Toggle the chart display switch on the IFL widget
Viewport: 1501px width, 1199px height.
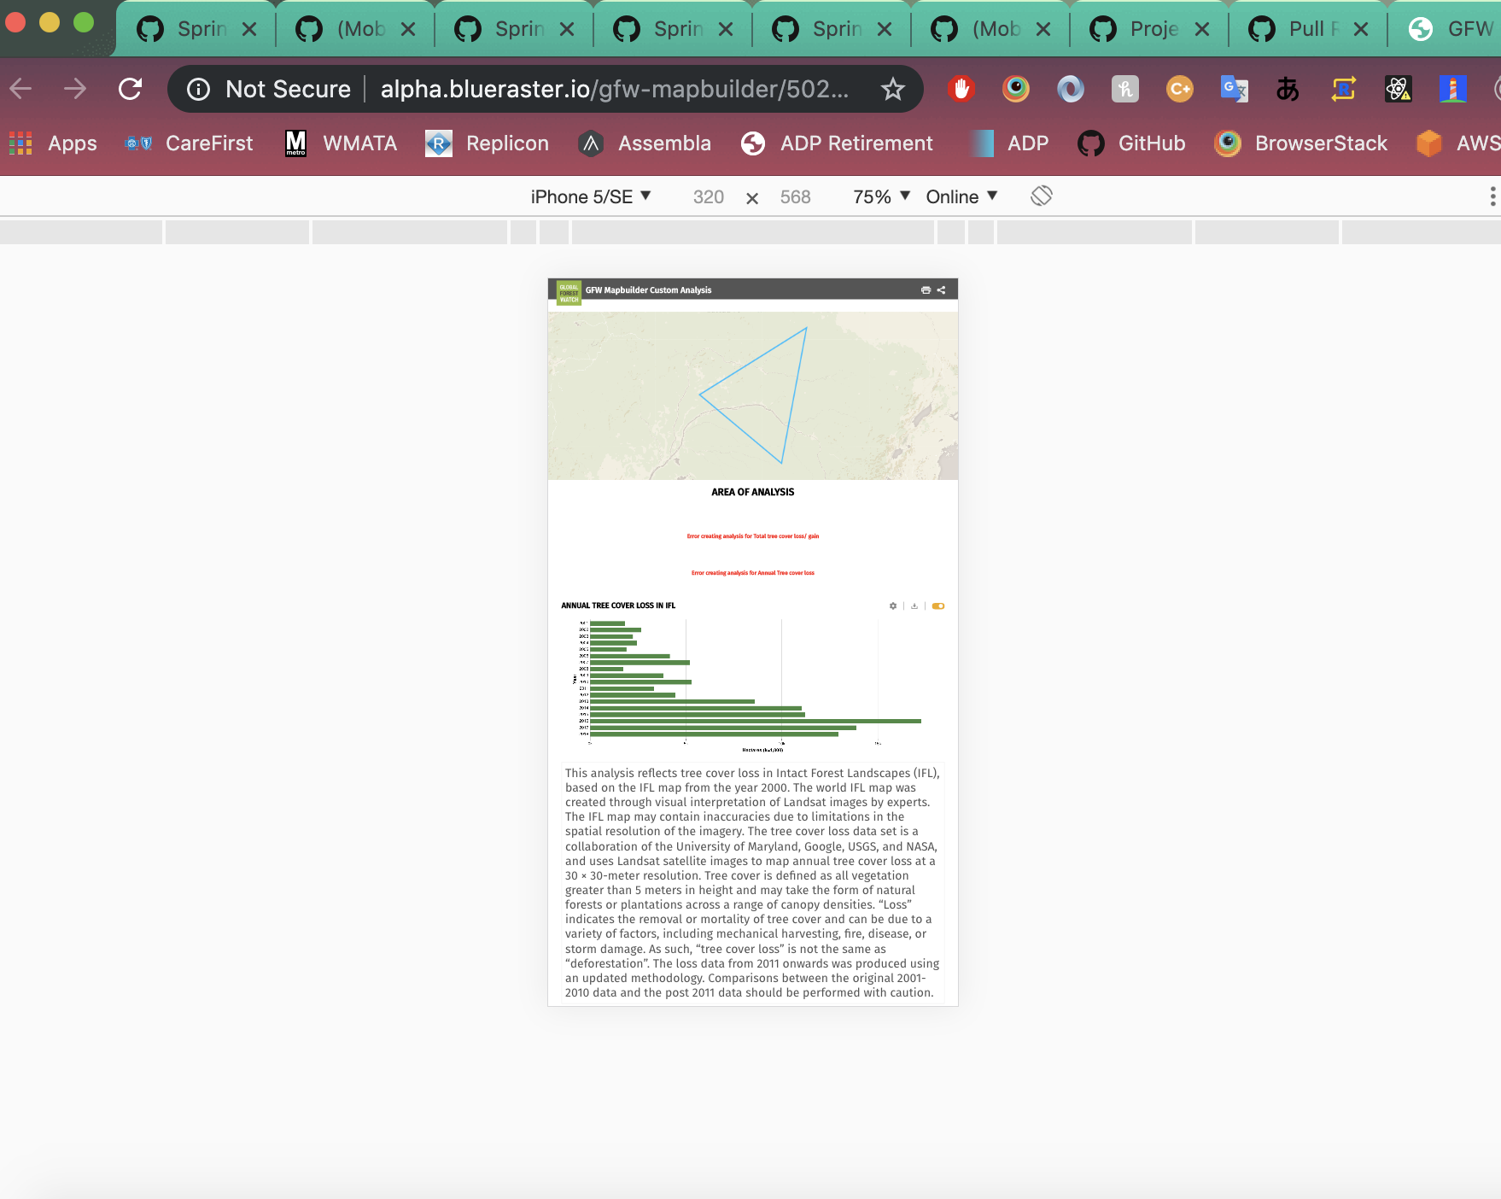tap(937, 605)
